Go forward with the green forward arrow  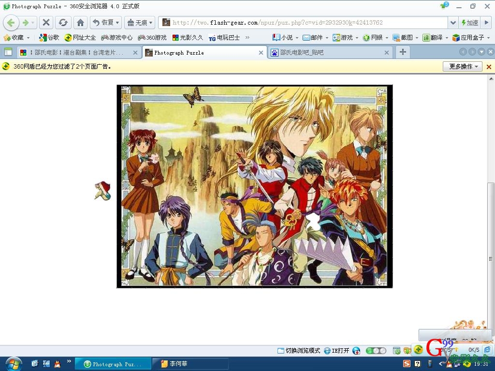pos(26,23)
